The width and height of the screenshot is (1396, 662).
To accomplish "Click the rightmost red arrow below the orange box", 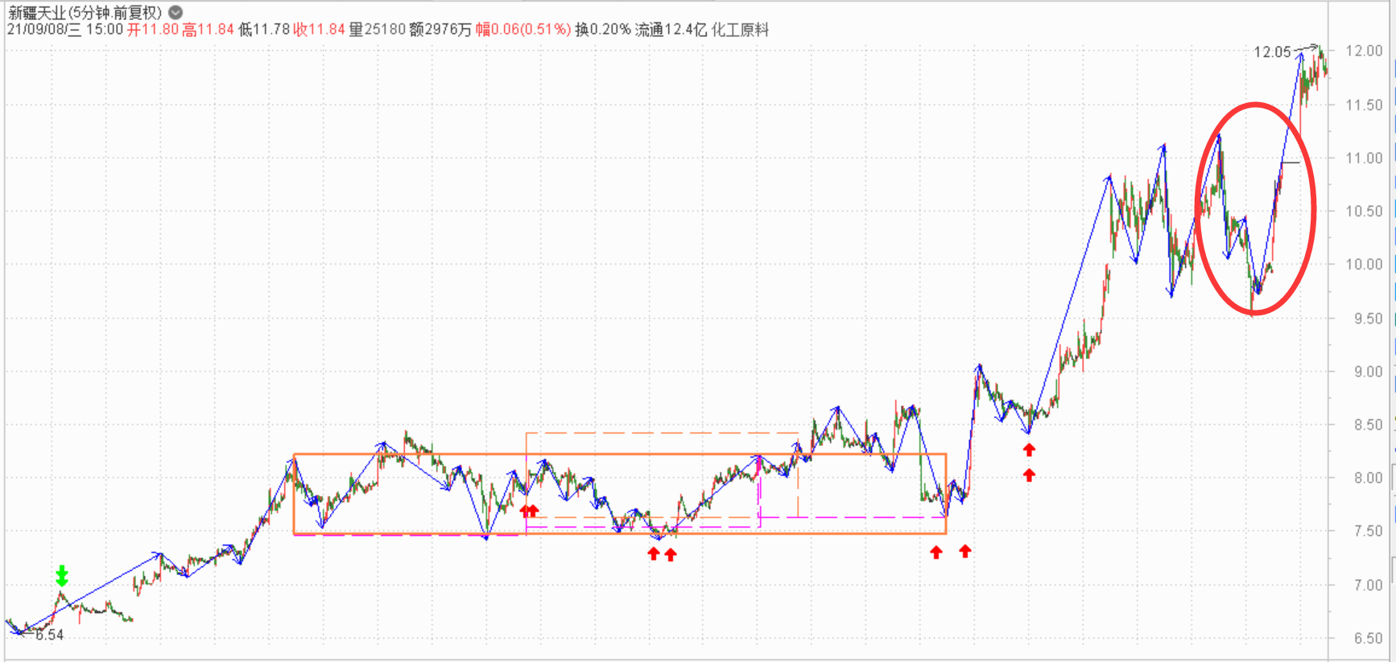I will [965, 551].
